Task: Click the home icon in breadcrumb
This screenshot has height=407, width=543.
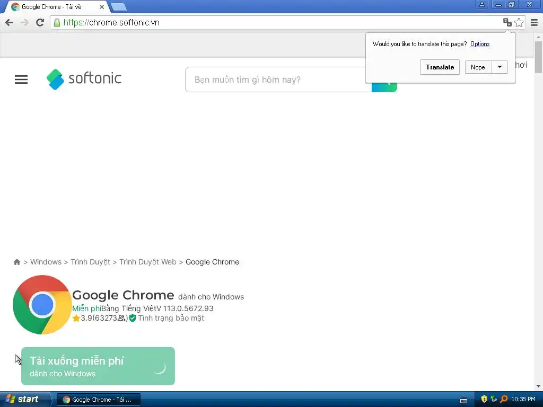Action: (x=16, y=262)
